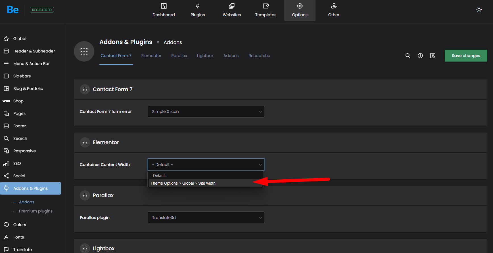Screen dimensions: 493x253
Task: Open the Websites section
Action: tap(231, 10)
